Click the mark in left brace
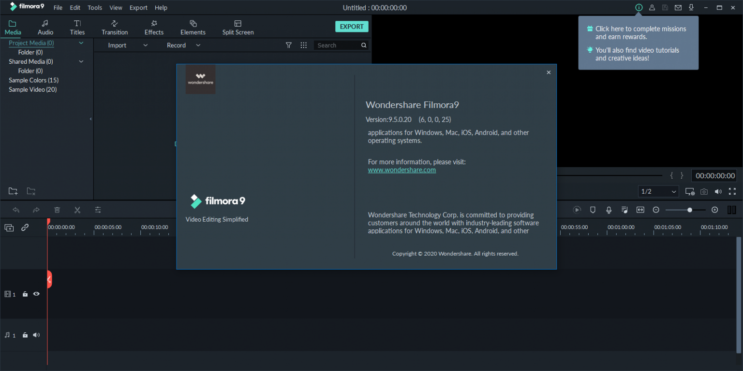 pos(671,176)
